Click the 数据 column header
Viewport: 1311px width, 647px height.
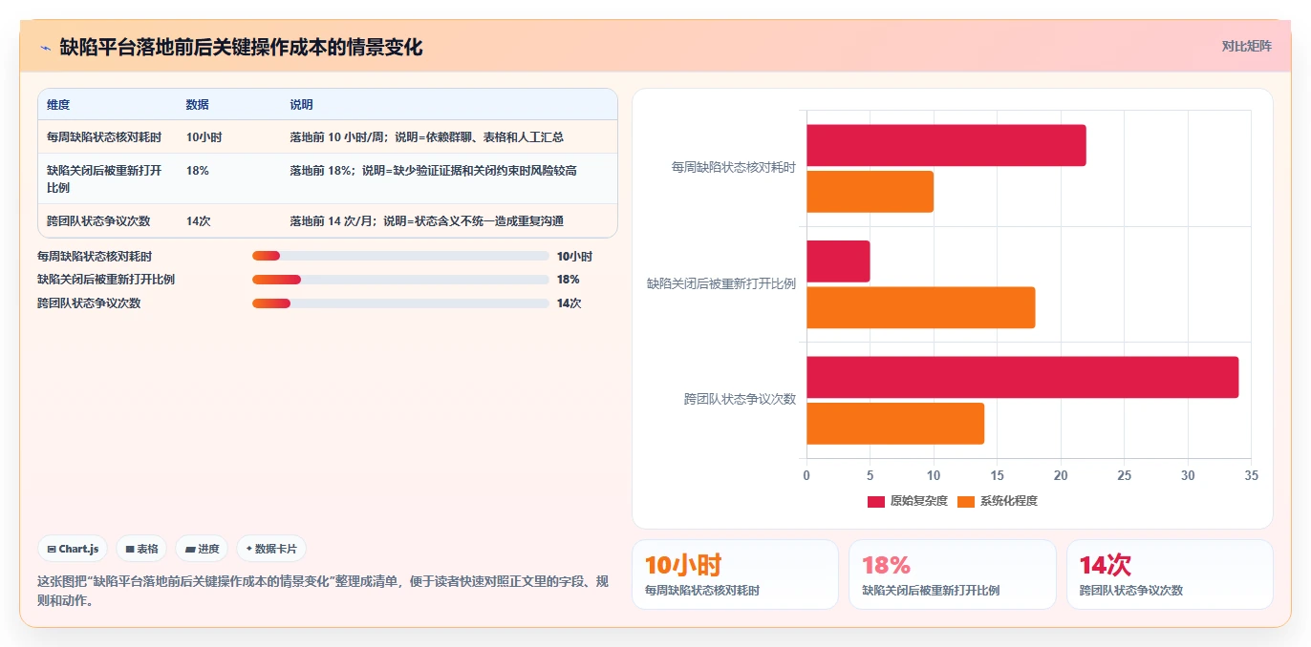(x=198, y=105)
